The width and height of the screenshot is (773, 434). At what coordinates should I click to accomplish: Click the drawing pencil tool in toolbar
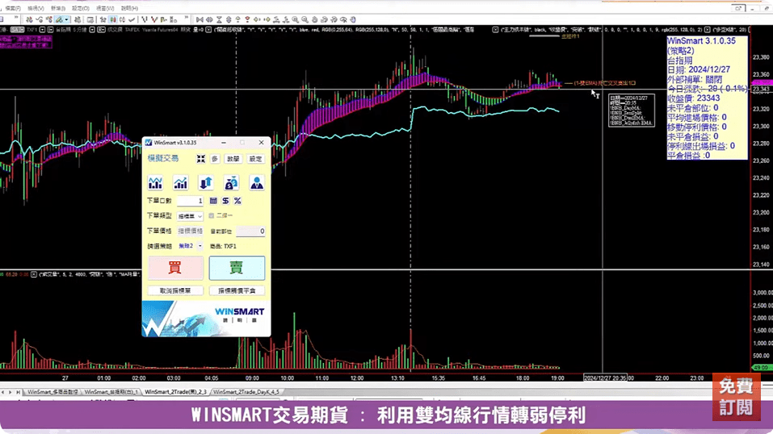point(60,19)
